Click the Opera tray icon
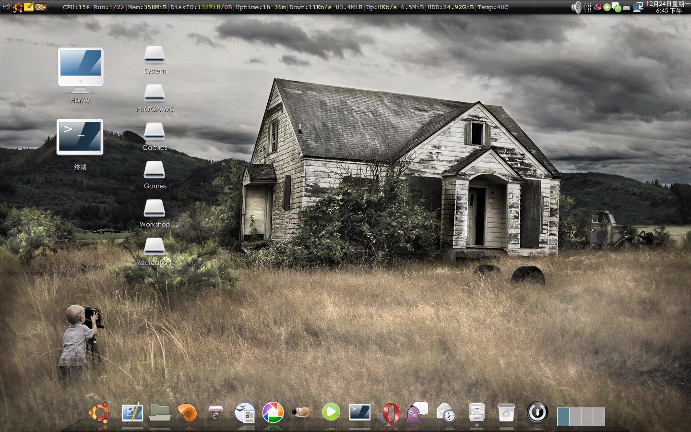 pos(598,7)
